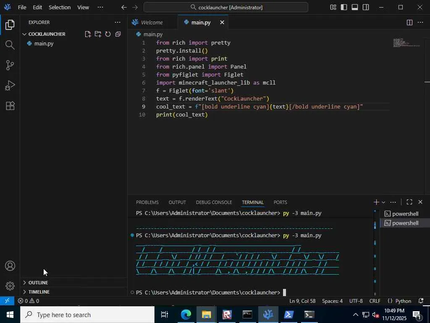Refresh the Explorer file tree
The height and width of the screenshot is (323, 430).
[x=108, y=34]
